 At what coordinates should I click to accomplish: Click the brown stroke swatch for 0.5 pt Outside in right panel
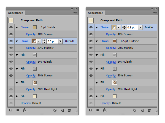tap(115, 41)
